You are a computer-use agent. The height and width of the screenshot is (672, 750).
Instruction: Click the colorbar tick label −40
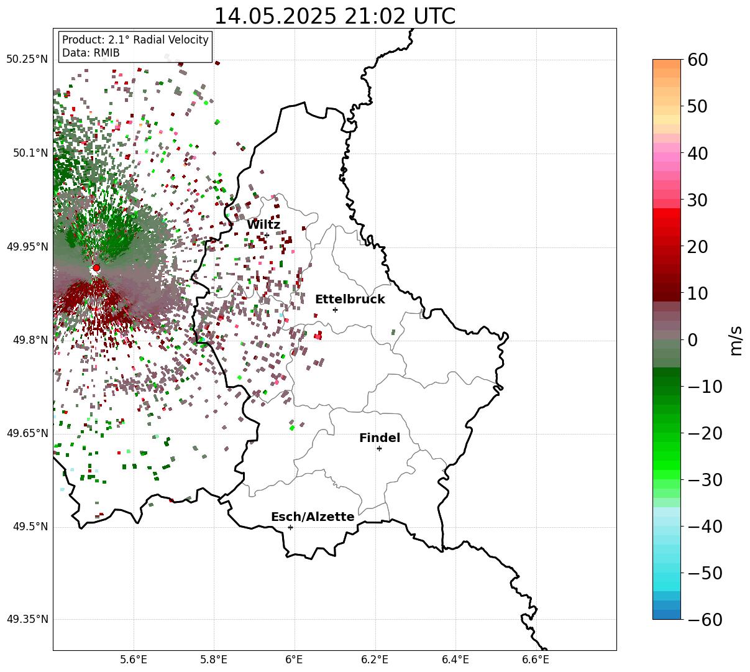point(705,527)
